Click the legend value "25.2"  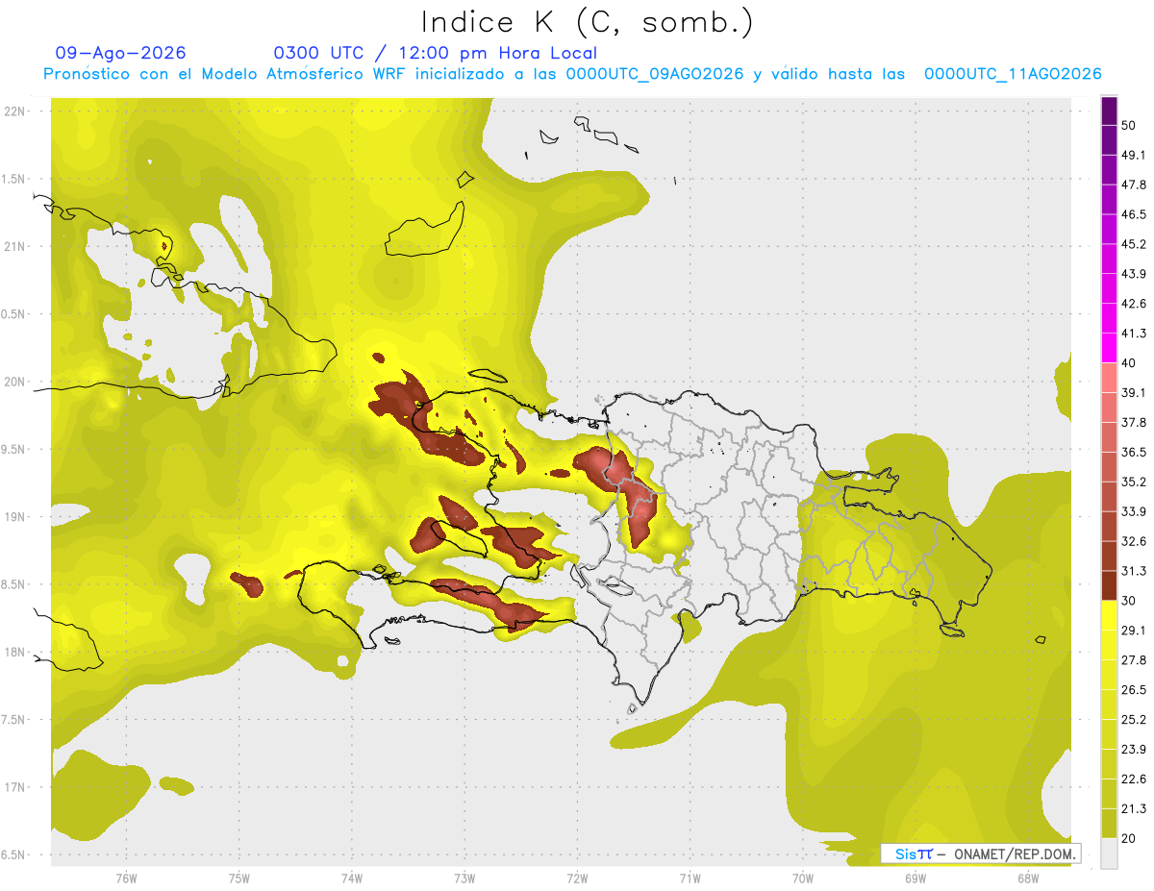(1134, 719)
